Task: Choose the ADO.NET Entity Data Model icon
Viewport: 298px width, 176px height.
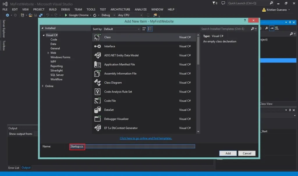Action: (x=97, y=55)
